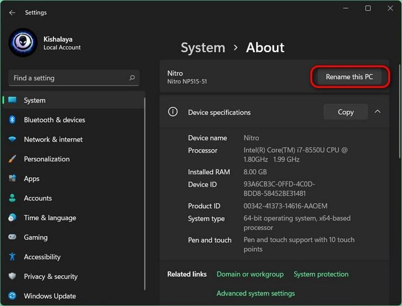Click the main page vertical scrollbar
Screen dimensions: 402x306
pyautogui.click(x=400, y=111)
